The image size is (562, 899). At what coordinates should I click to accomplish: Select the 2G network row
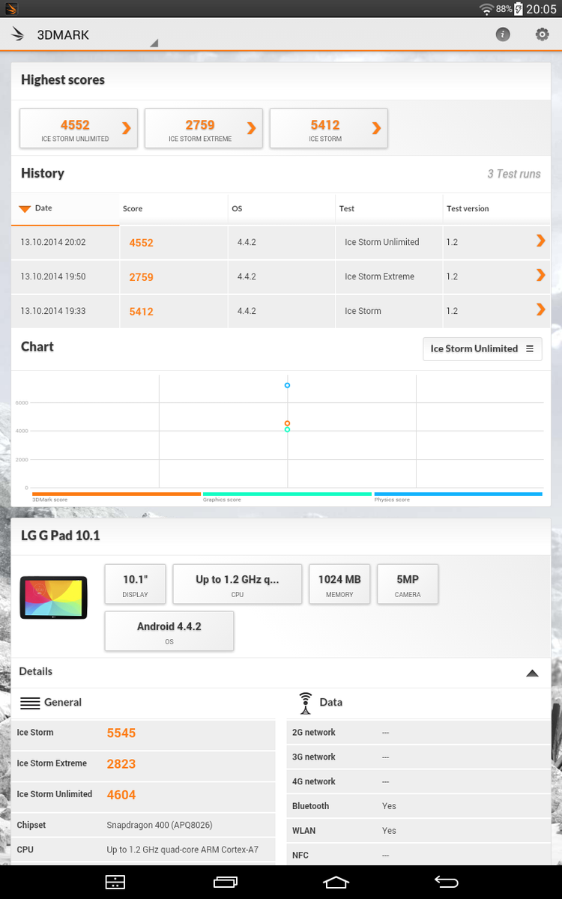pyautogui.click(x=418, y=732)
